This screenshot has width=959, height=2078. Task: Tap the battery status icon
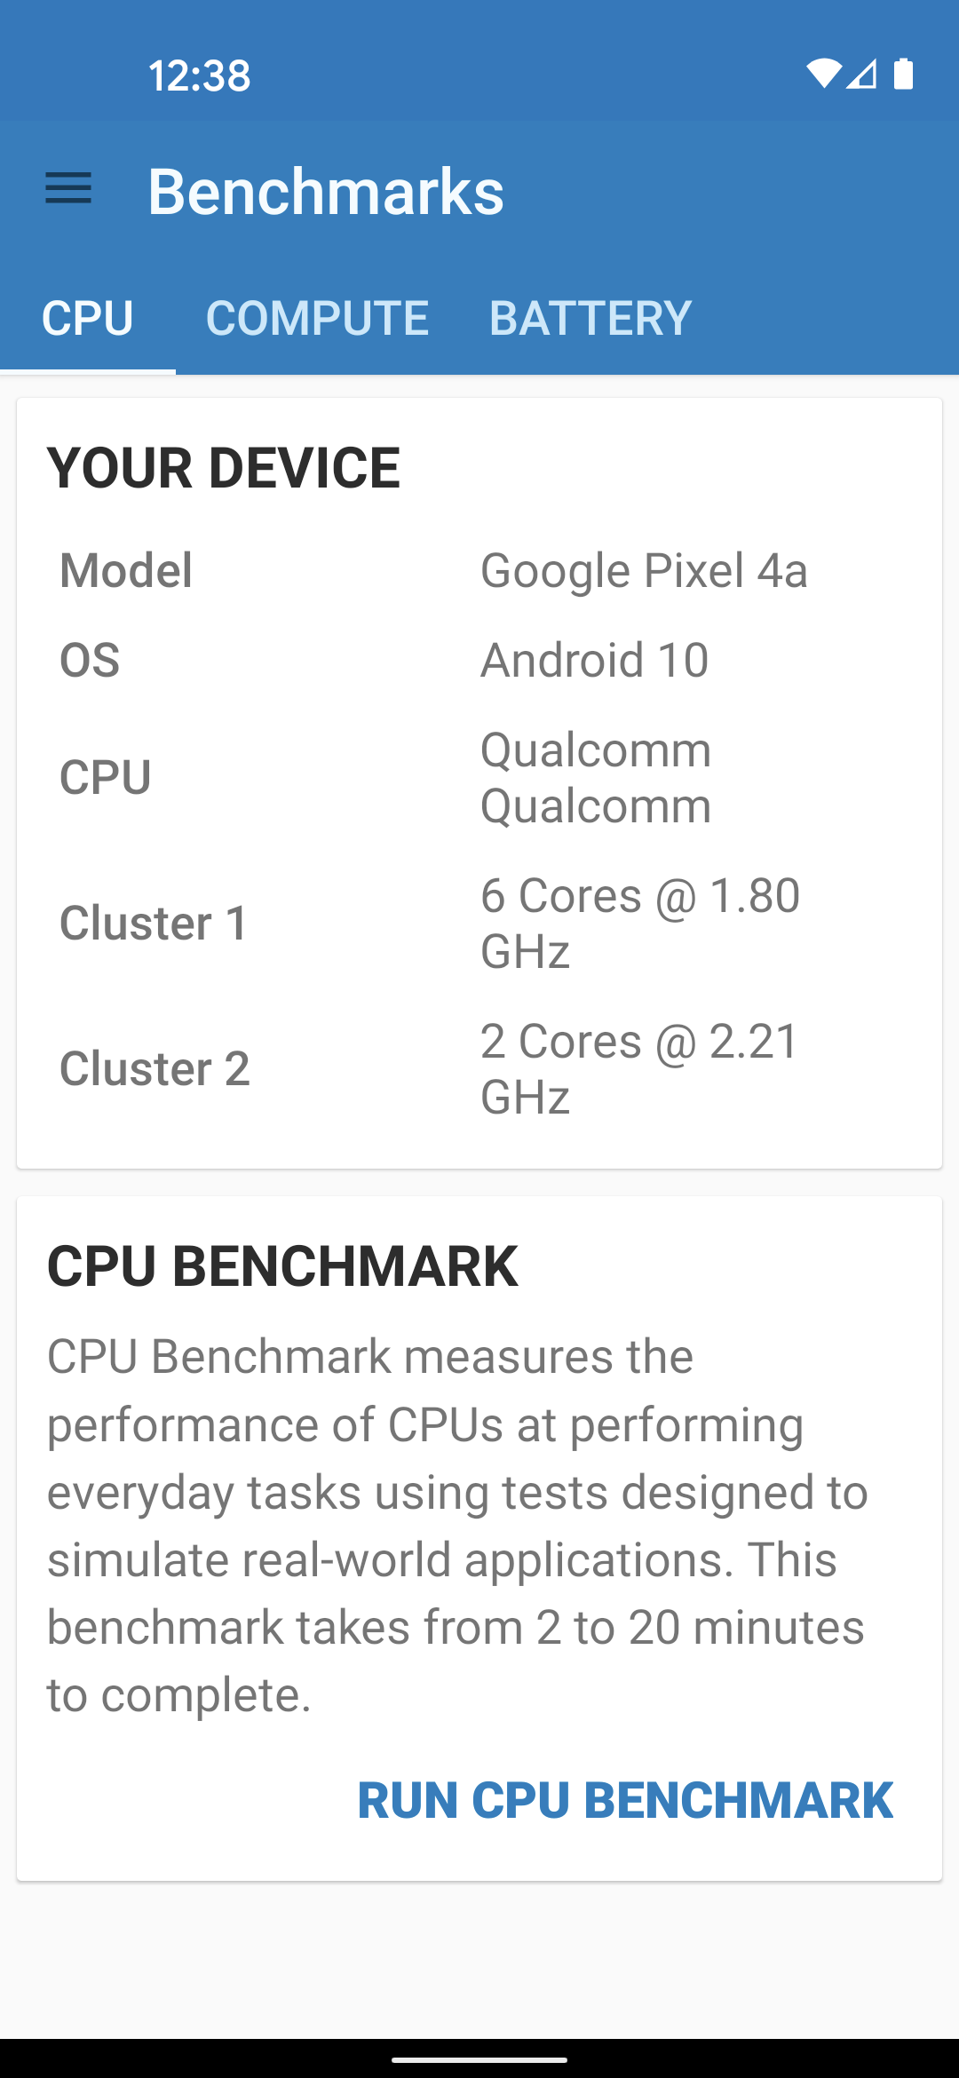pyautogui.click(x=903, y=75)
